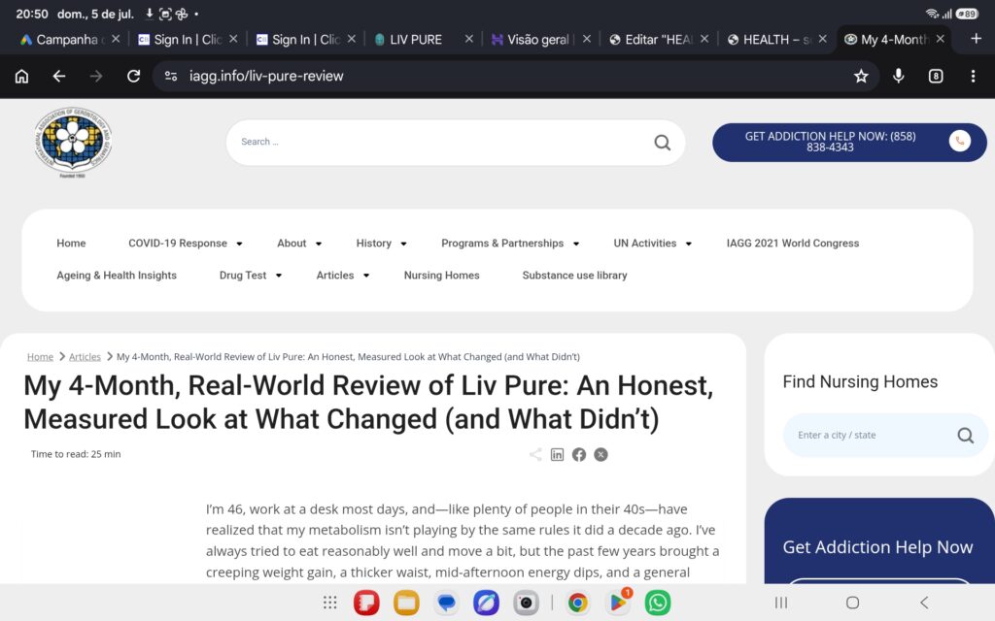Click the Get Addiction Help Now button

click(x=849, y=142)
